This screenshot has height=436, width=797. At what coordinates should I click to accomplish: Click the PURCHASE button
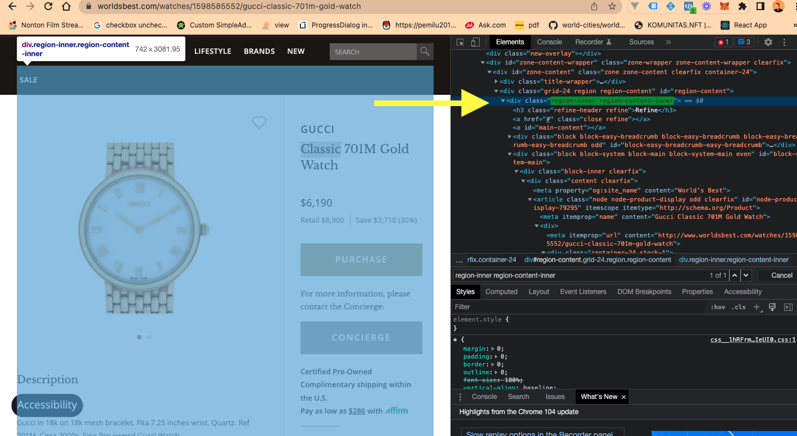coord(361,260)
